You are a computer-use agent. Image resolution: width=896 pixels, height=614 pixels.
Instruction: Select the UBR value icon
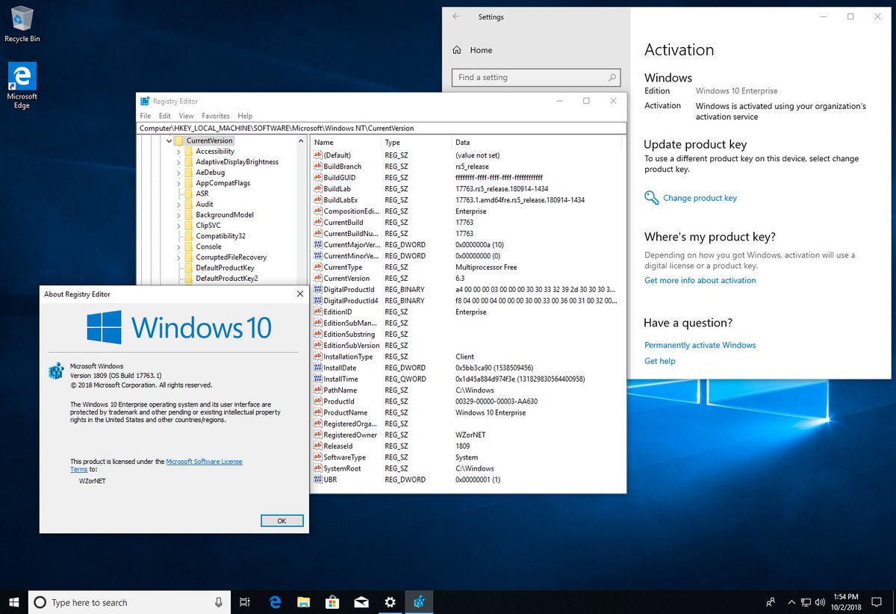coord(317,480)
